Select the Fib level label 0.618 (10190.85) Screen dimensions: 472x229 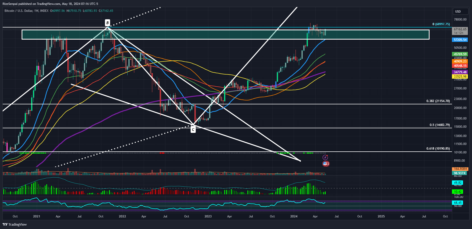(x=438, y=149)
